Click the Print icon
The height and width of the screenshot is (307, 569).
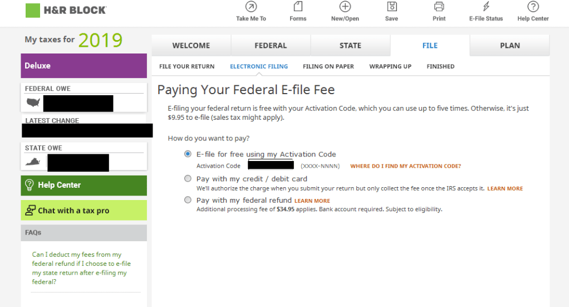tap(439, 7)
